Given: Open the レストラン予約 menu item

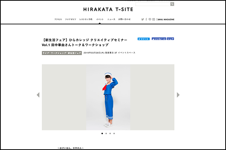Looking at the screenshot, I should coord(86,19).
